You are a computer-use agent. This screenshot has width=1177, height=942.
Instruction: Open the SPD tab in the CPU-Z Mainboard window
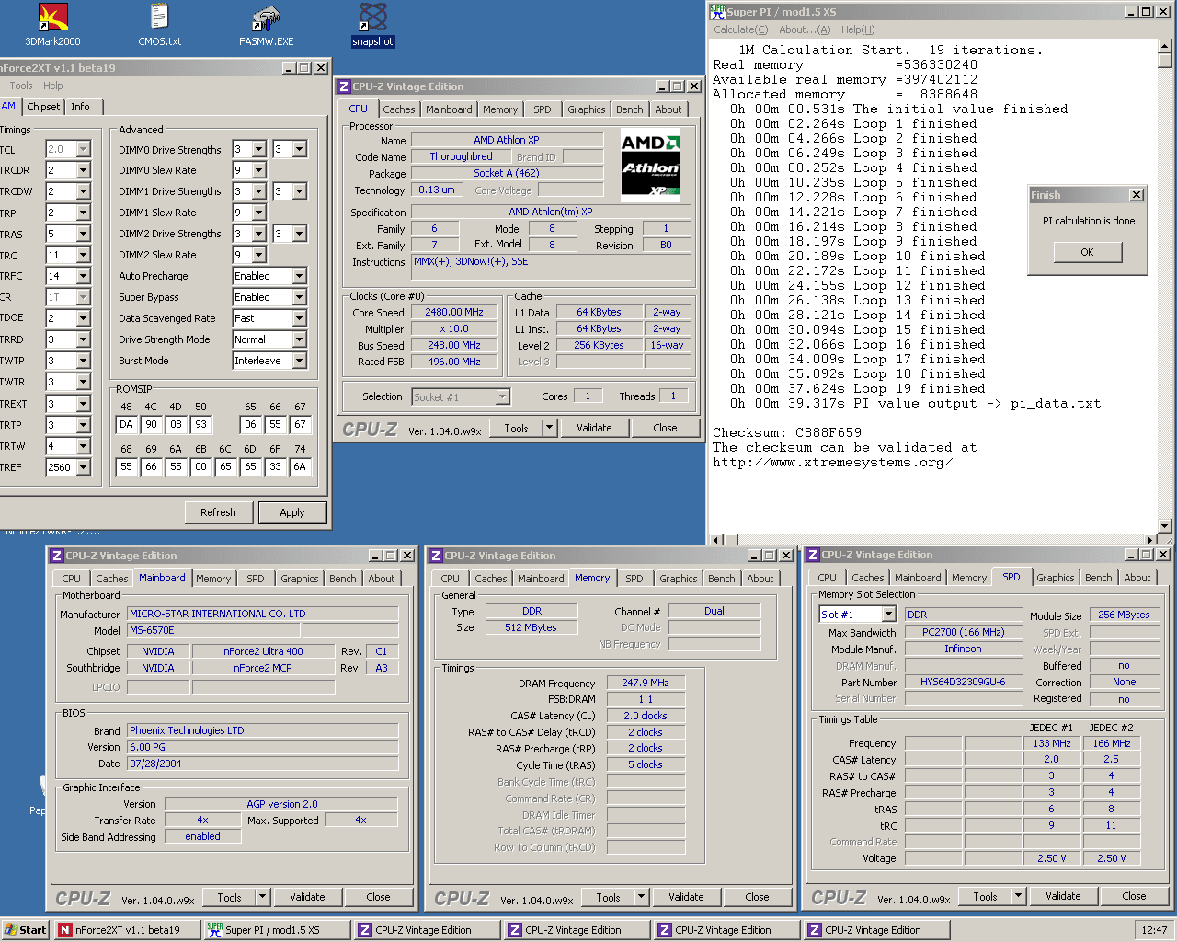pos(256,579)
